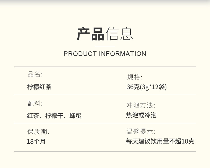Select the 品名: label
Screen dimensions: 210x168
pos(35,74)
